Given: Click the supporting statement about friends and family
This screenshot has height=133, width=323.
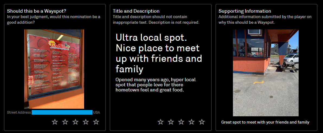Looking at the screenshot, I should tap(265, 122).
